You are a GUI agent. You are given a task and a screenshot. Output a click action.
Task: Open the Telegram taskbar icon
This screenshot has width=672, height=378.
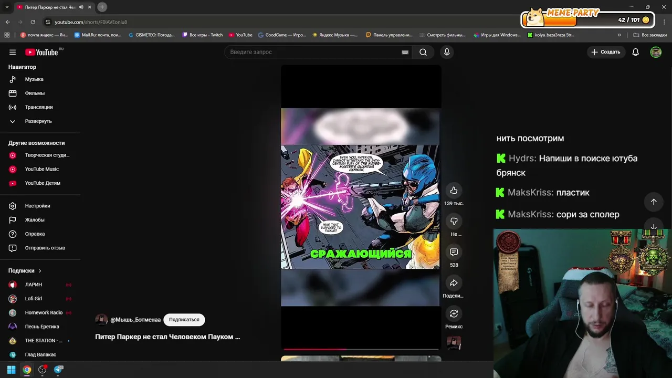(58, 370)
